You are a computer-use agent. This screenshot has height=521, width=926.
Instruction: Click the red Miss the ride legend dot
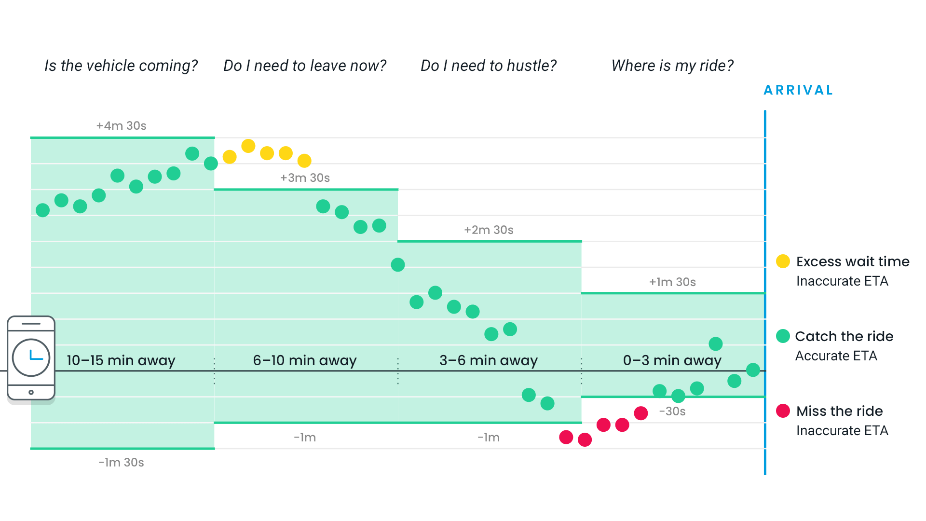pyautogui.click(x=783, y=411)
